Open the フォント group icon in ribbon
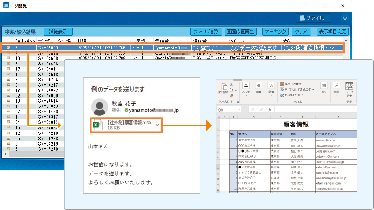This screenshot has height=210, width=374. (246, 86)
